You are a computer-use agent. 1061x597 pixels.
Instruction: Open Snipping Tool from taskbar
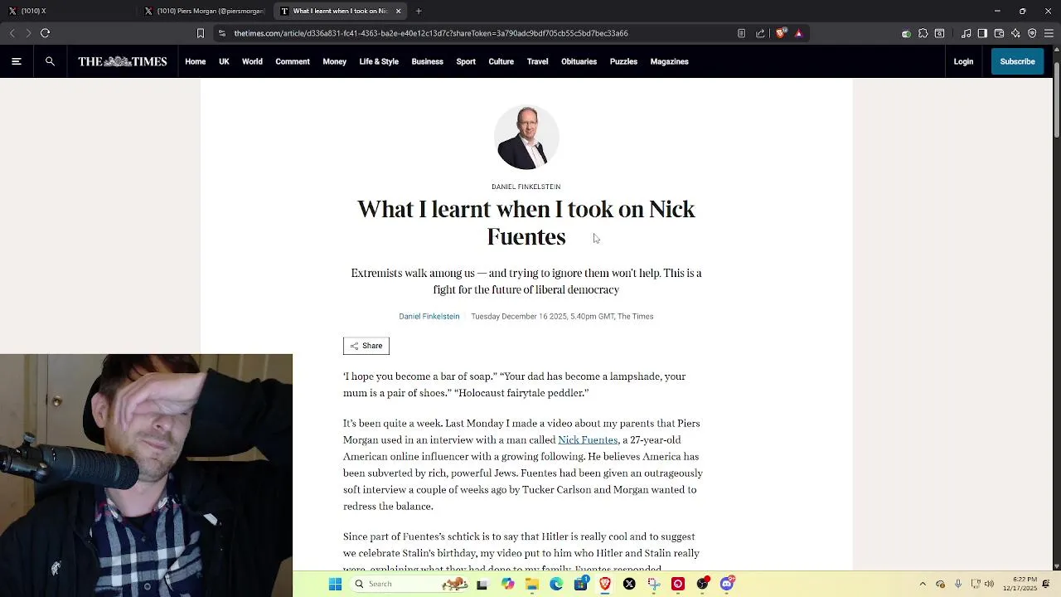coord(654,584)
